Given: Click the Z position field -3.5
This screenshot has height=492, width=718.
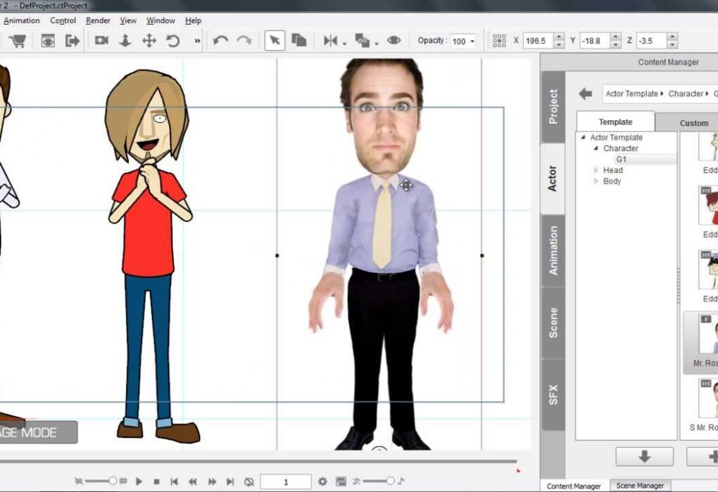Looking at the screenshot, I should pos(652,41).
